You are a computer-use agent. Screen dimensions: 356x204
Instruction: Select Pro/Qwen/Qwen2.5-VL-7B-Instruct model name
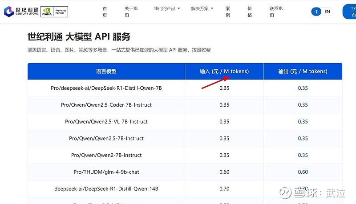click(106, 121)
